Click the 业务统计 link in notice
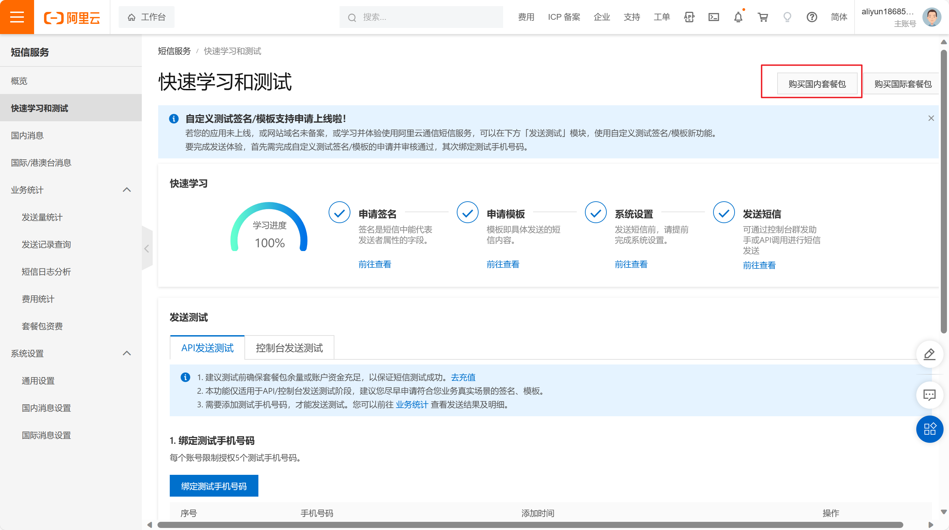Viewport: 949px width, 530px height. [x=412, y=405]
